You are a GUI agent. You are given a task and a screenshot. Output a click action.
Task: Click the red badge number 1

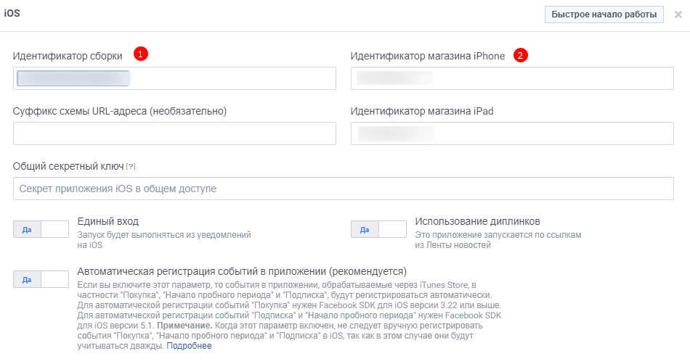[141, 54]
